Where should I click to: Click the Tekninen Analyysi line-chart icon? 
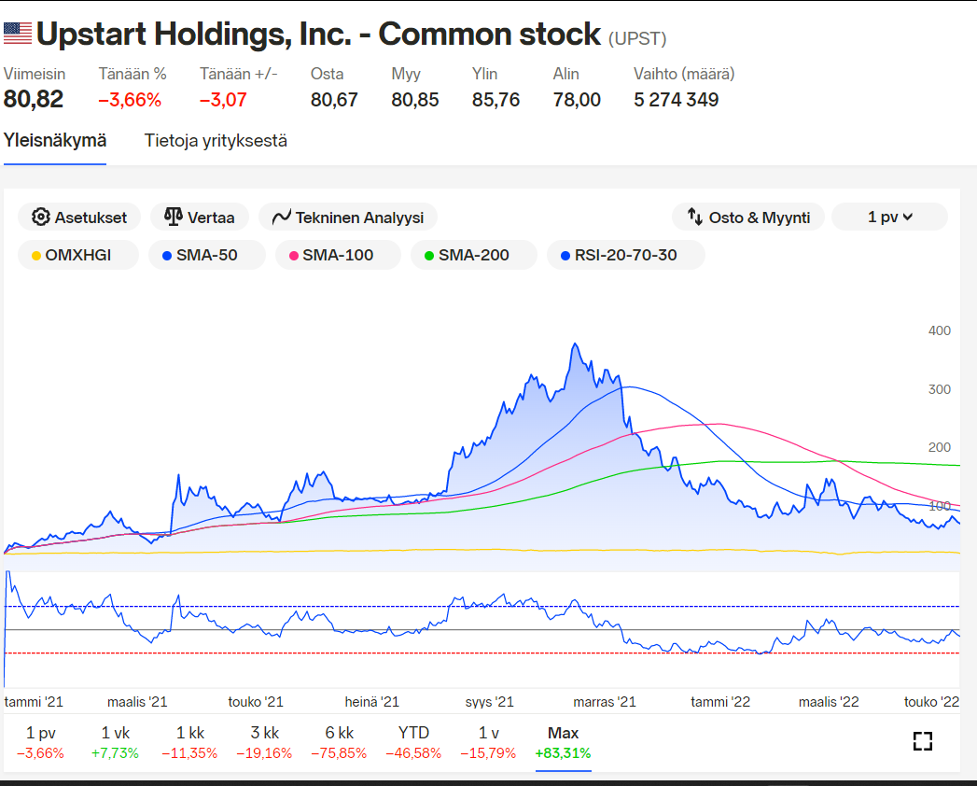point(281,217)
